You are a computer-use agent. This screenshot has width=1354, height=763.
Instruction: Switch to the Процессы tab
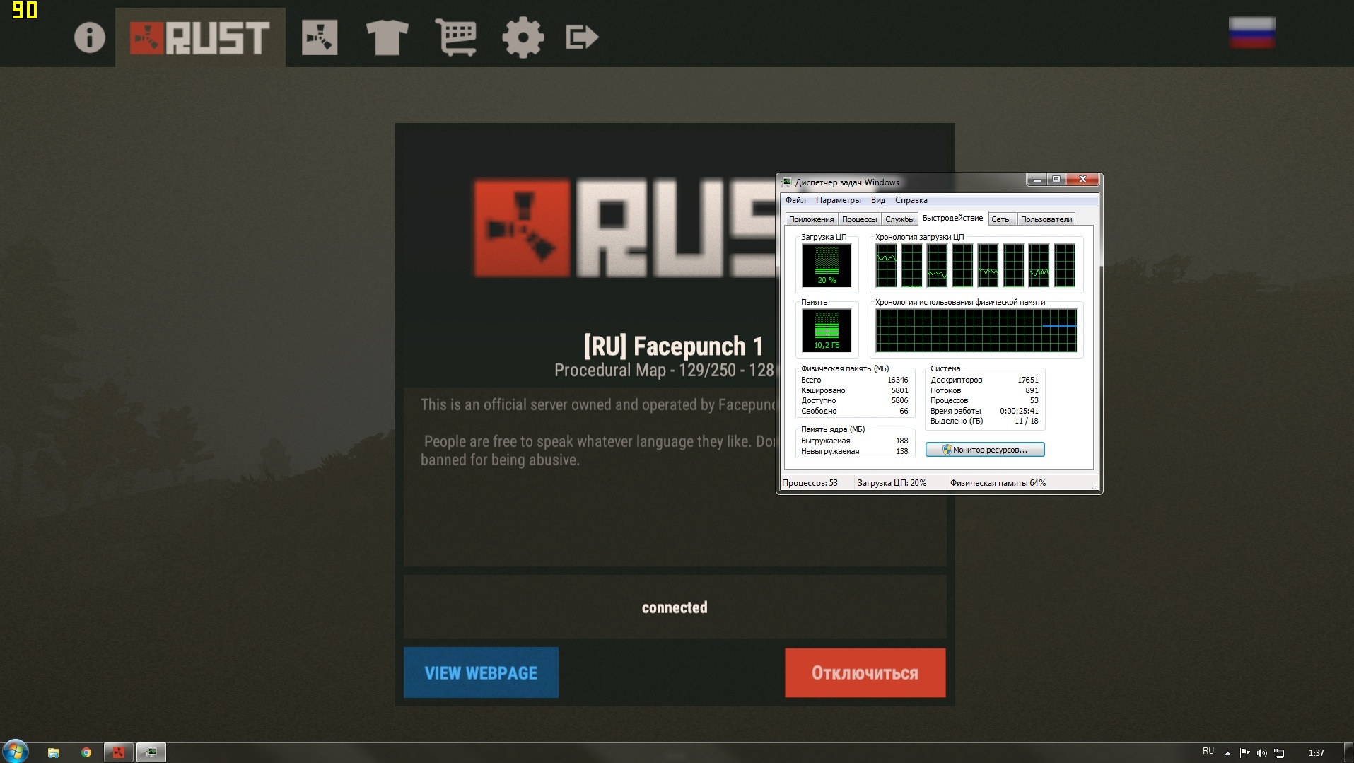click(x=859, y=219)
